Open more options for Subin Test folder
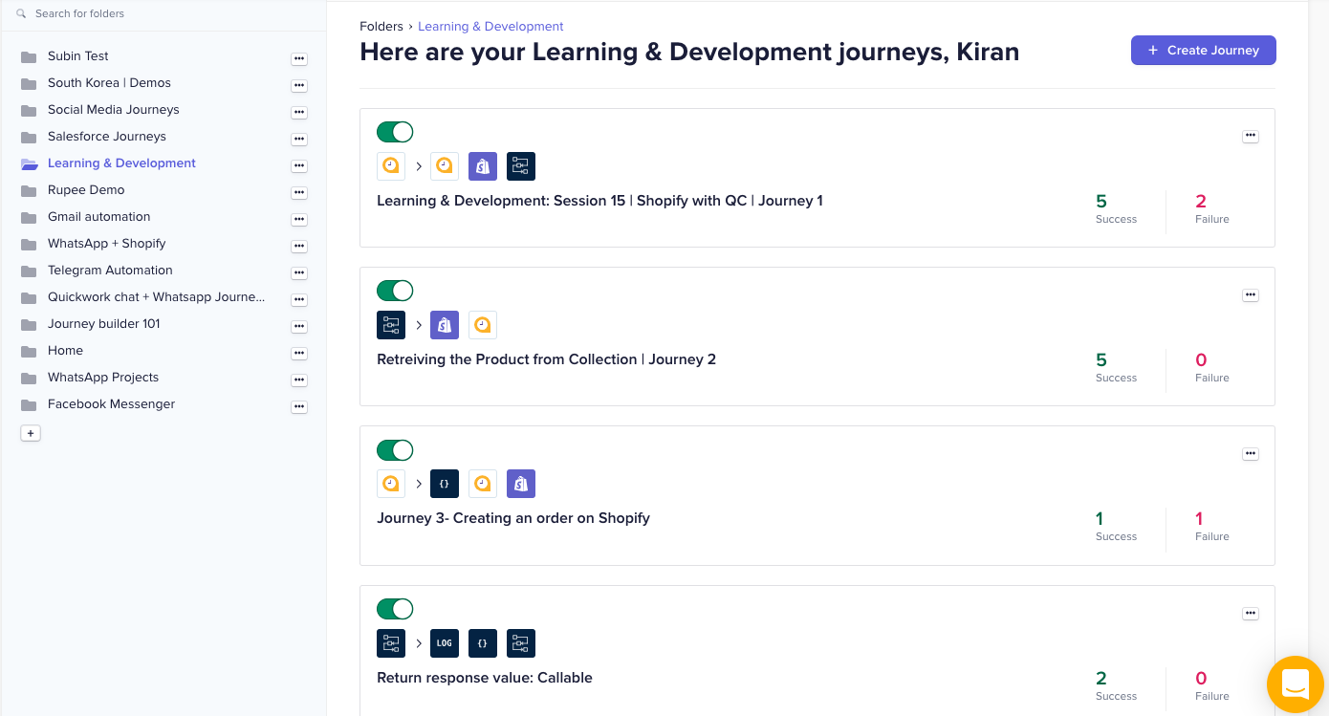1329x716 pixels. (299, 58)
